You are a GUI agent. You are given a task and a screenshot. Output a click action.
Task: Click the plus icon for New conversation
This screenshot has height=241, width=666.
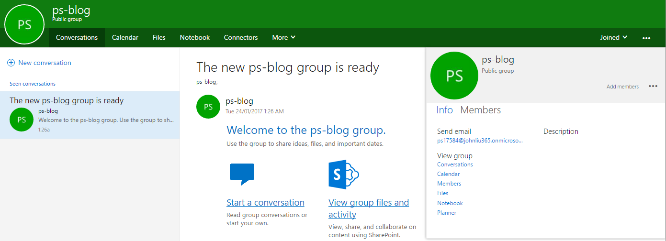coord(11,63)
